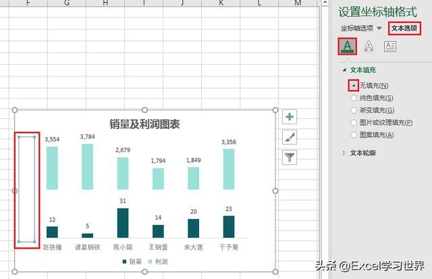432x279 pixels.
Task: Collapse the 文本填充 section
Action: (x=344, y=70)
